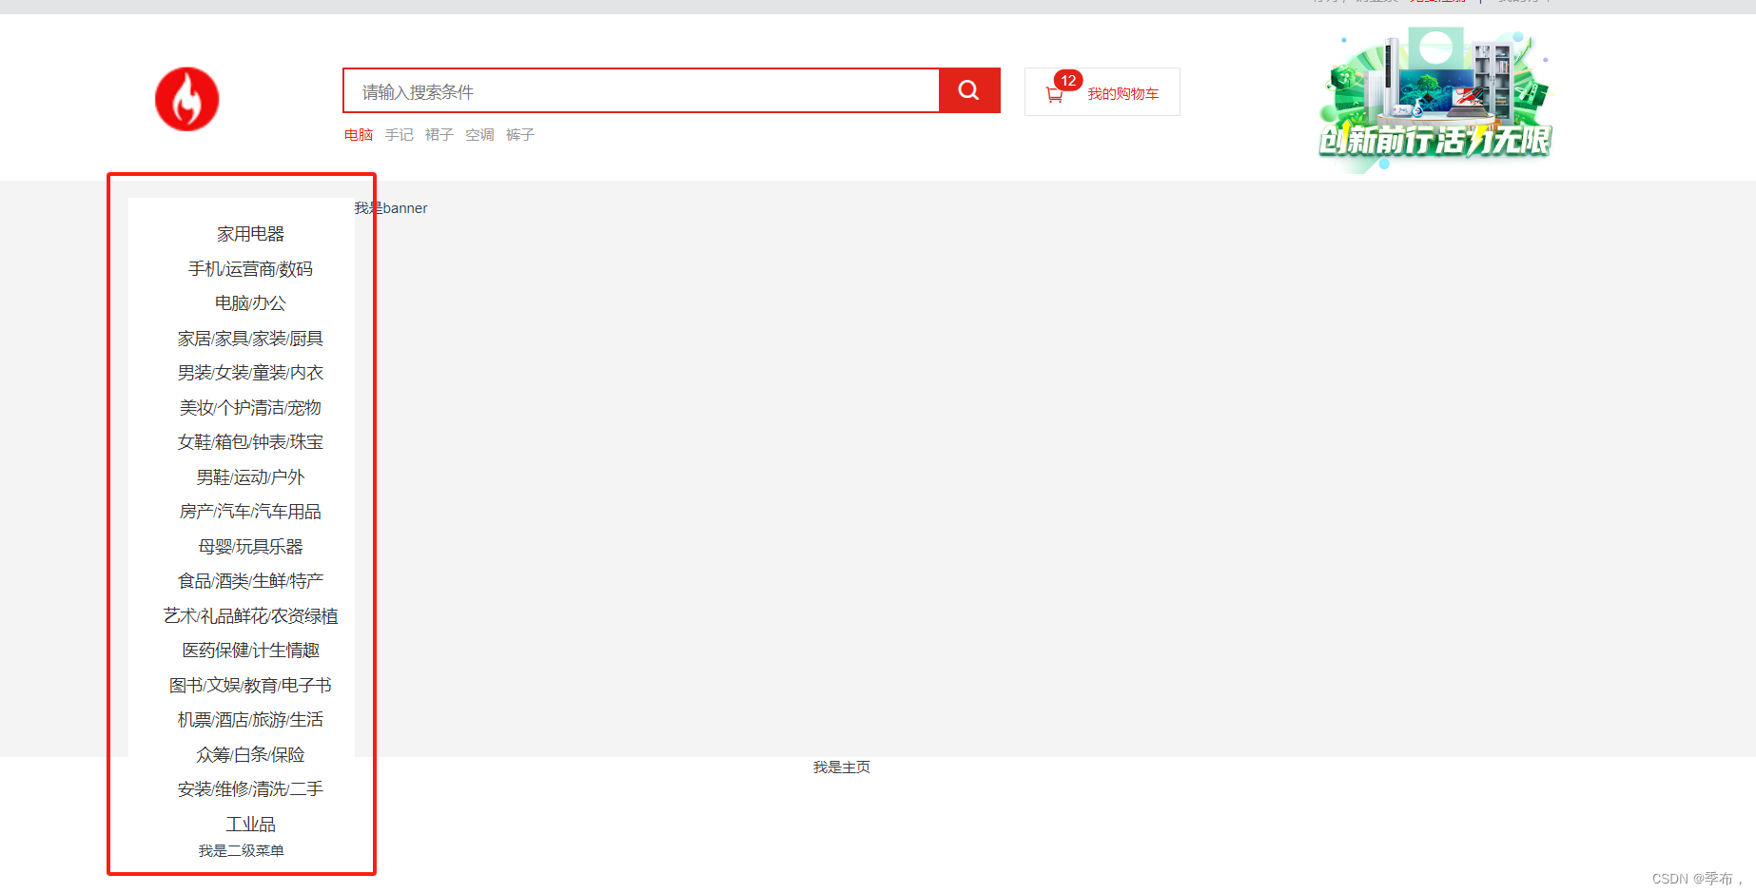Image resolution: width=1756 pixels, height=894 pixels.
Task: Select 安装/维修/清洗/二手 category
Action: point(250,789)
